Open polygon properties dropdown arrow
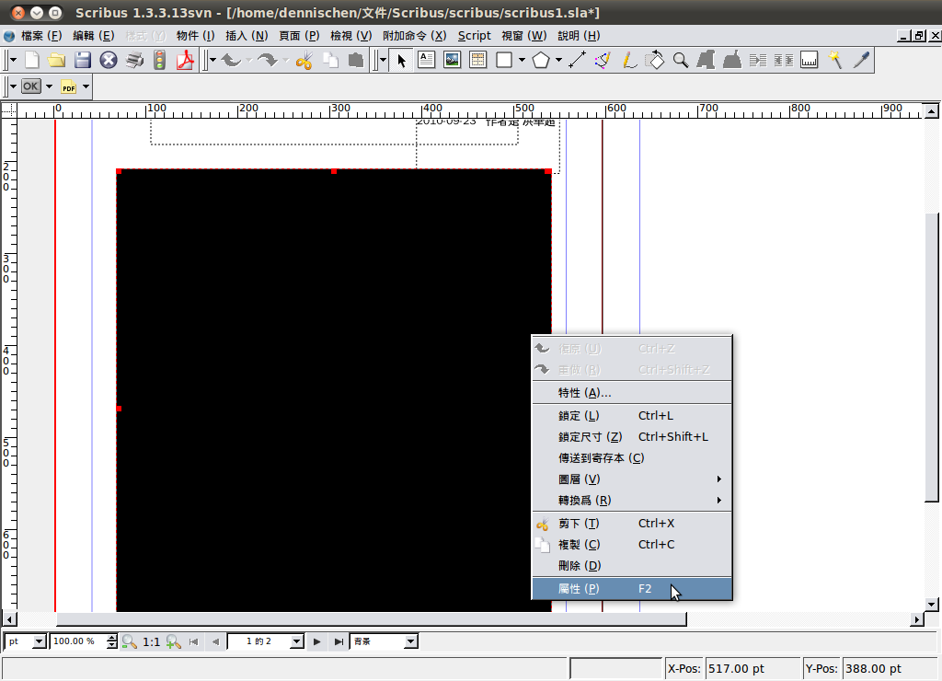Viewport: 942px width, 681px height. coord(558,60)
